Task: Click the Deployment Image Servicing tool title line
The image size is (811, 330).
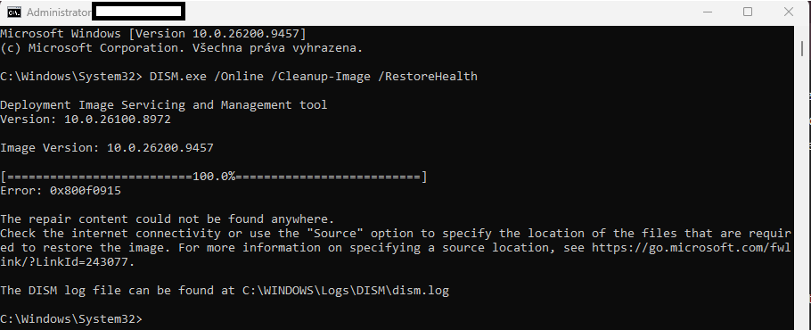Action: tap(163, 105)
